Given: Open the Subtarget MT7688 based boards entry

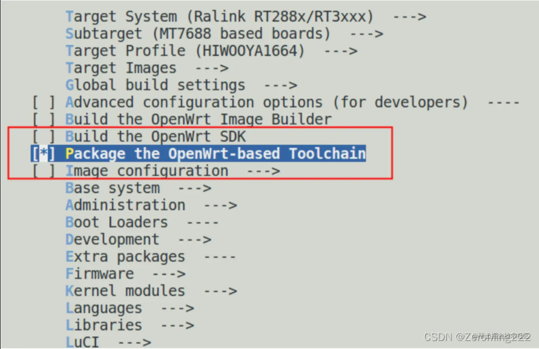Looking at the screenshot, I should click(x=198, y=34).
